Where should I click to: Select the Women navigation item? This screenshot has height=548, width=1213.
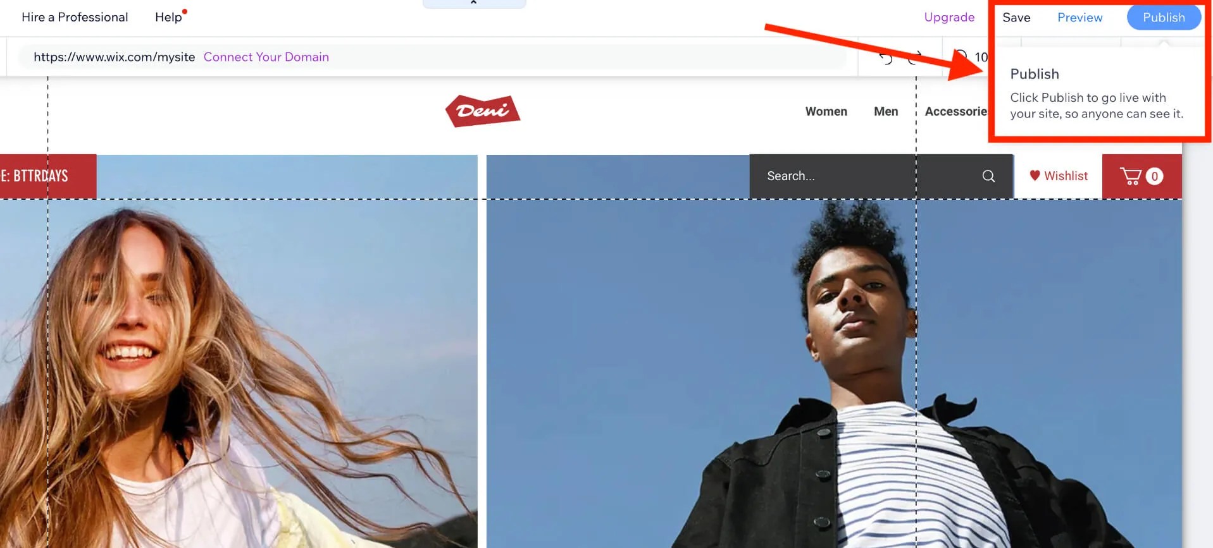(826, 111)
